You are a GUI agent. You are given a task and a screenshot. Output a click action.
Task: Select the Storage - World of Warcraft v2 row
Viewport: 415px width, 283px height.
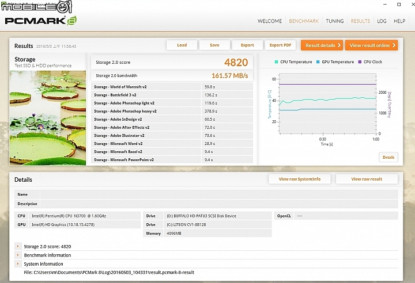click(x=172, y=87)
